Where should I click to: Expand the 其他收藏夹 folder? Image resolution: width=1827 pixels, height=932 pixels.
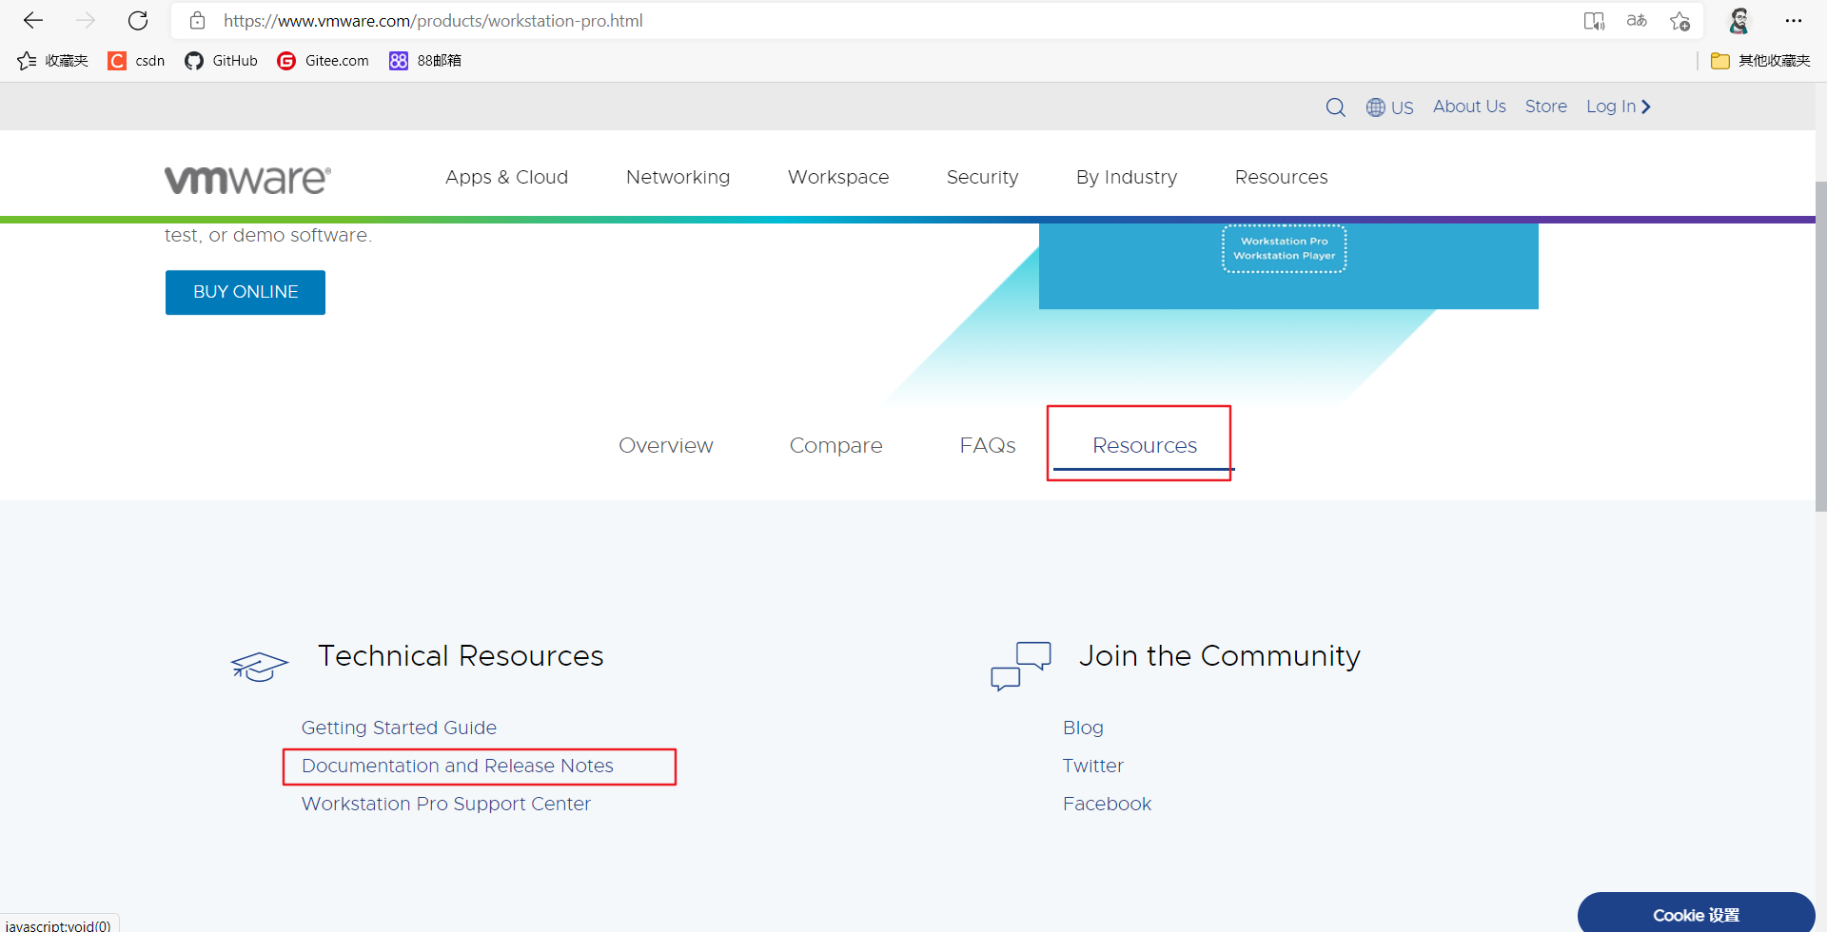1761,60
